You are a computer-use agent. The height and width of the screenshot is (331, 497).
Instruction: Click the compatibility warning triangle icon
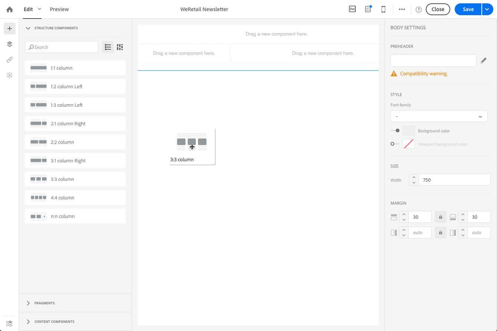tap(394, 74)
